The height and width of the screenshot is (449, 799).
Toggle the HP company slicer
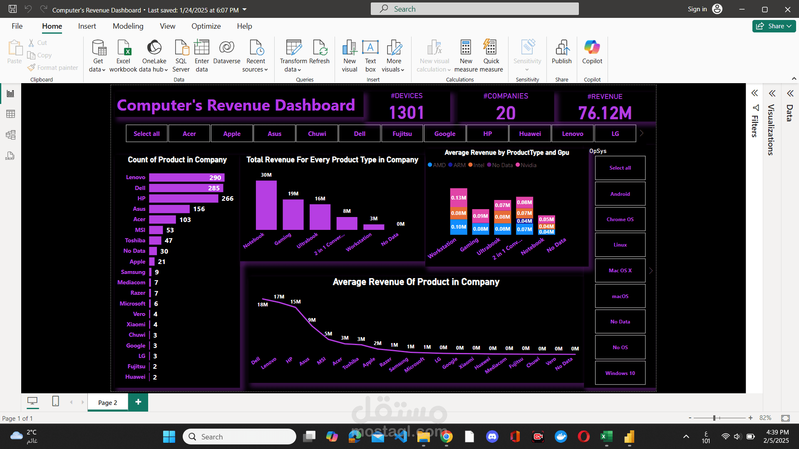[487, 133]
